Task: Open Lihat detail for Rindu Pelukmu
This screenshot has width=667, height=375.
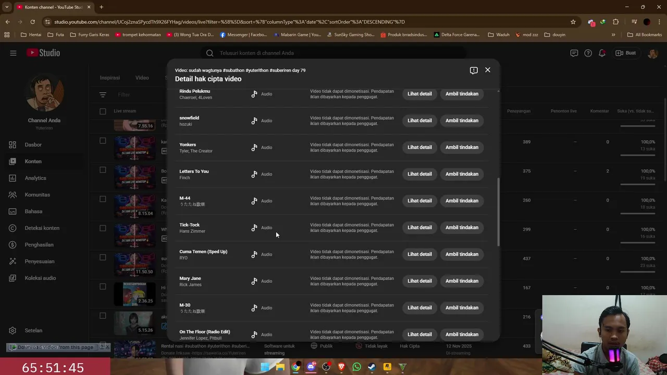Action: [x=419, y=94]
